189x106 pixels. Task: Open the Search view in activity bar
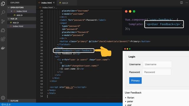[3, 12]
